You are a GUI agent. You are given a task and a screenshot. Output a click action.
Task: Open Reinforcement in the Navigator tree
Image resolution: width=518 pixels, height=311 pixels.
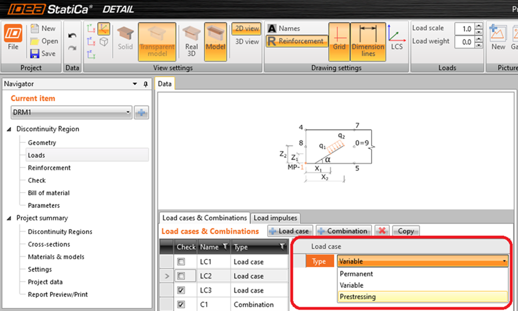[49, 168]
